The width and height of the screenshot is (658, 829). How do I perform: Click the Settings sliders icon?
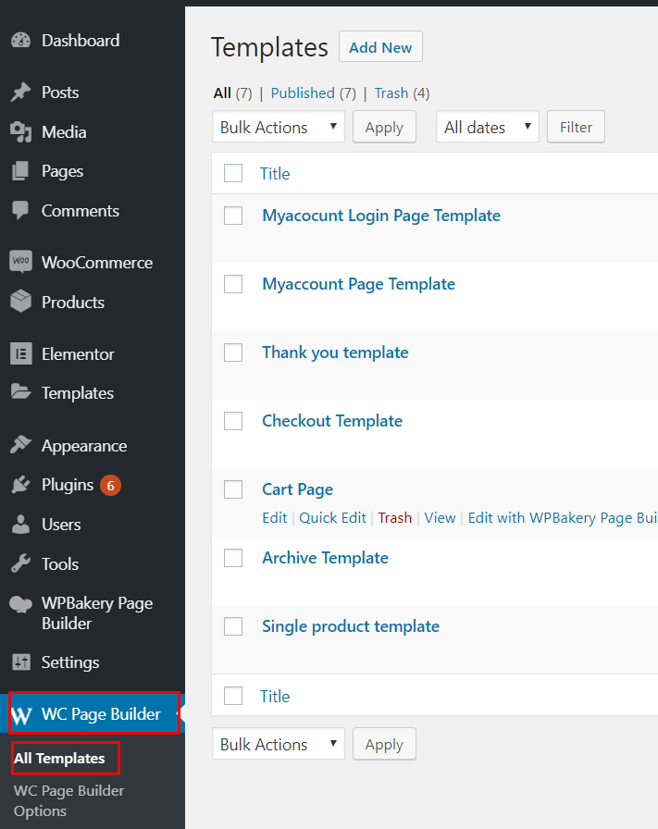click(21, 662)
